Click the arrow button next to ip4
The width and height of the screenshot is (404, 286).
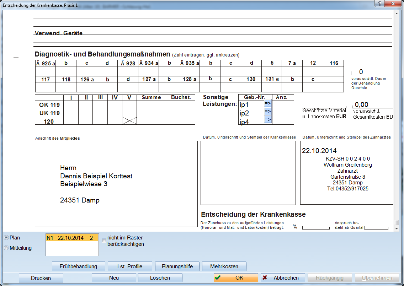268,120
